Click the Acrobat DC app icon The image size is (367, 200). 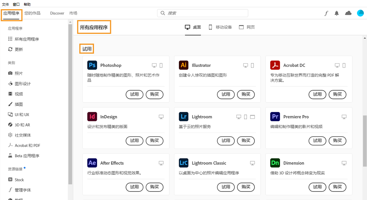click(275, 65)
